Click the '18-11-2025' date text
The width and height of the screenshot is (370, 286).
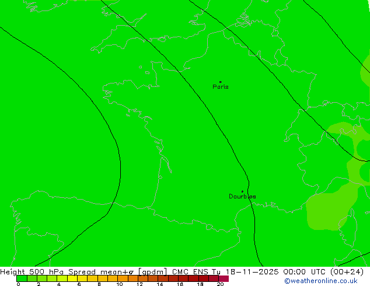point(252,272)
